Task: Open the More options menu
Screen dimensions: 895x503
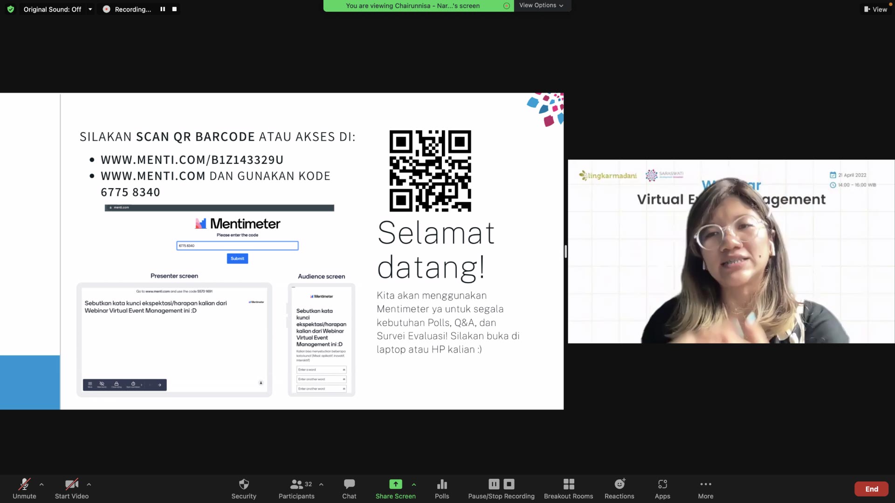Action: tap(706, 489)
